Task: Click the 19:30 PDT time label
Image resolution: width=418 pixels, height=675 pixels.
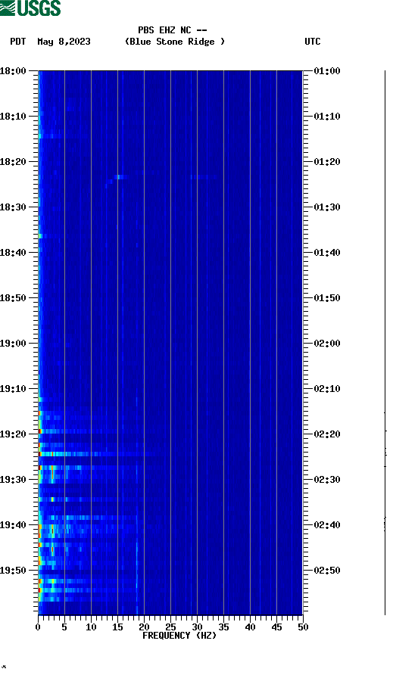Action: pos(13,480)
